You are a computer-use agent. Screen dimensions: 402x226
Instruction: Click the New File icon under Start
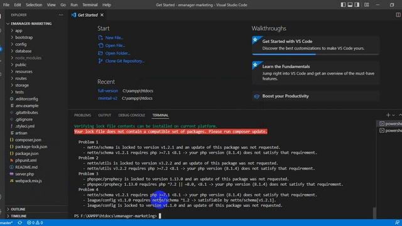pos(100,38)
